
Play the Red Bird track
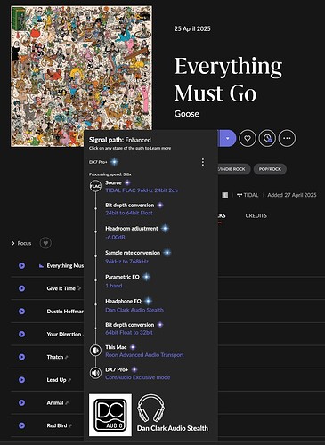pos(21,425)
